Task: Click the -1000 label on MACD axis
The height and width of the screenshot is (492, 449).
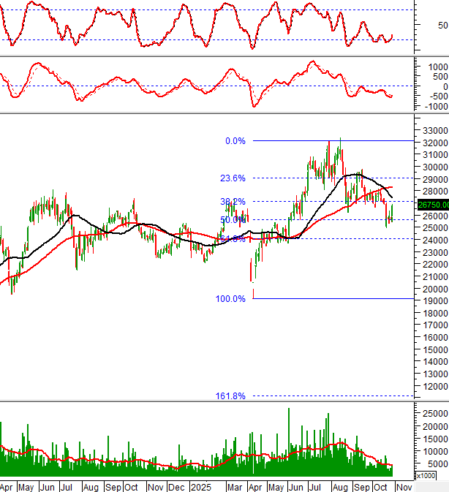Action: click(x=436, y=107)
